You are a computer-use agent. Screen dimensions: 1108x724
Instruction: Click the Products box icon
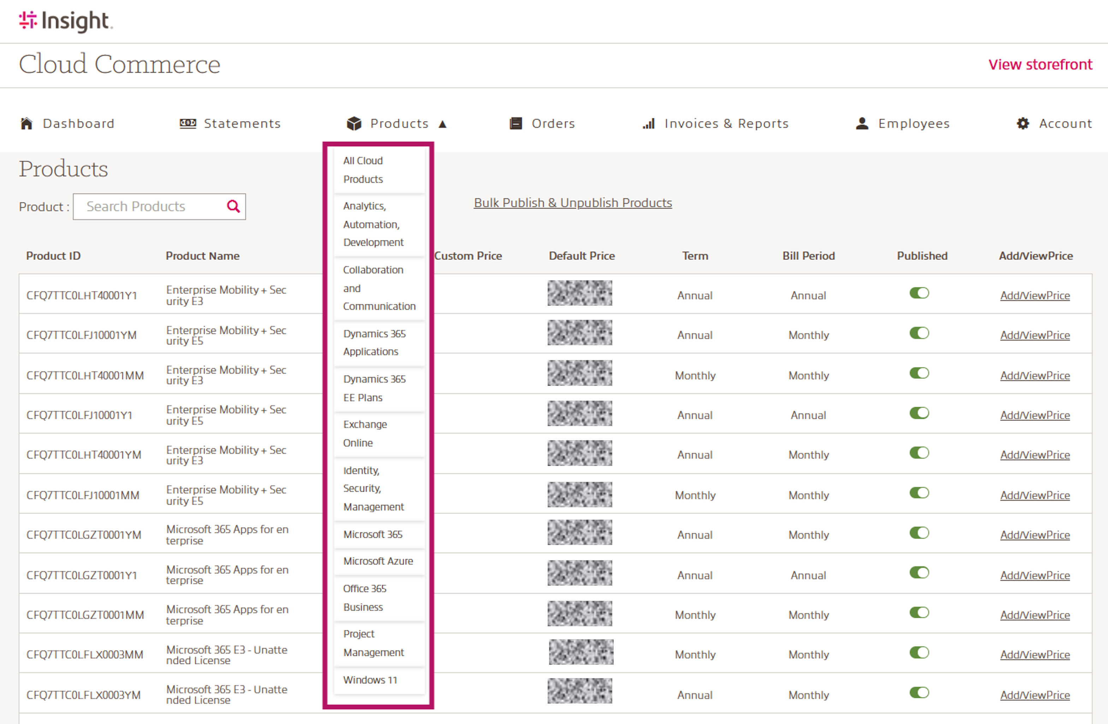click(x=354, y=123)
